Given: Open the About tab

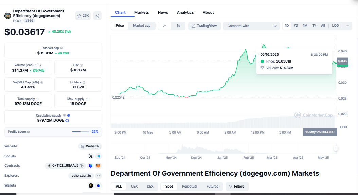Looking at the screenshot, I should point(208,12).
